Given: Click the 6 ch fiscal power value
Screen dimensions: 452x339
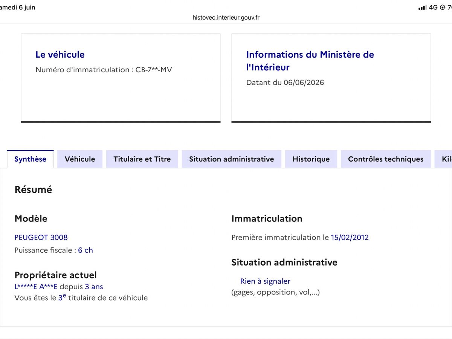Looking at the screenshot, I should tap(86, 250).
